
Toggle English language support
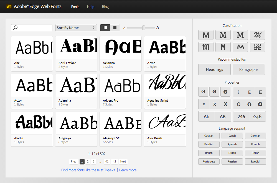click(209, 144)
